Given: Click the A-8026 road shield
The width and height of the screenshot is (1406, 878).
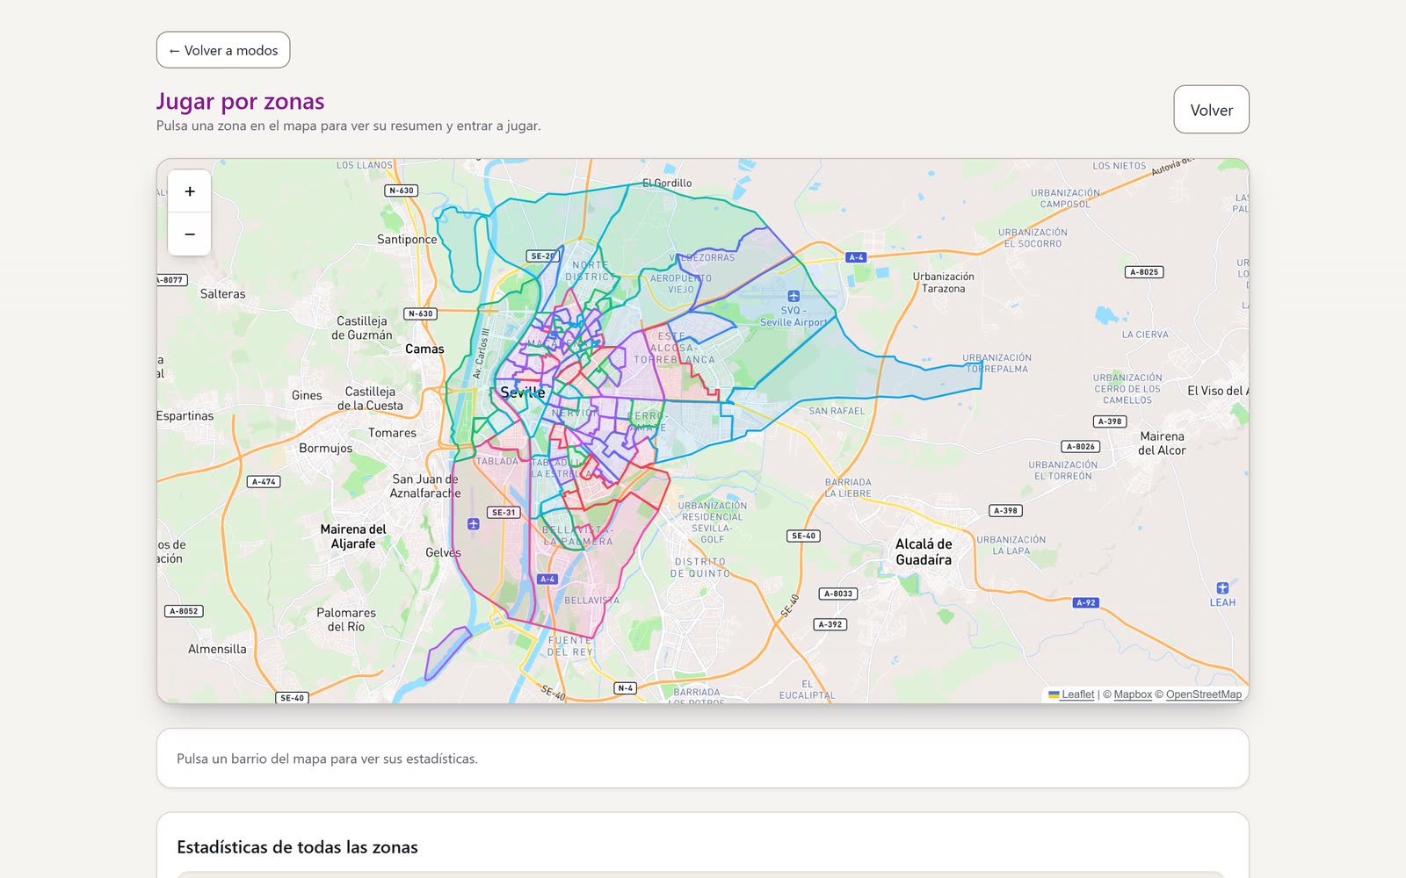Looking at the screenshot, I should pyautogui.click(x=1081, y=446).
